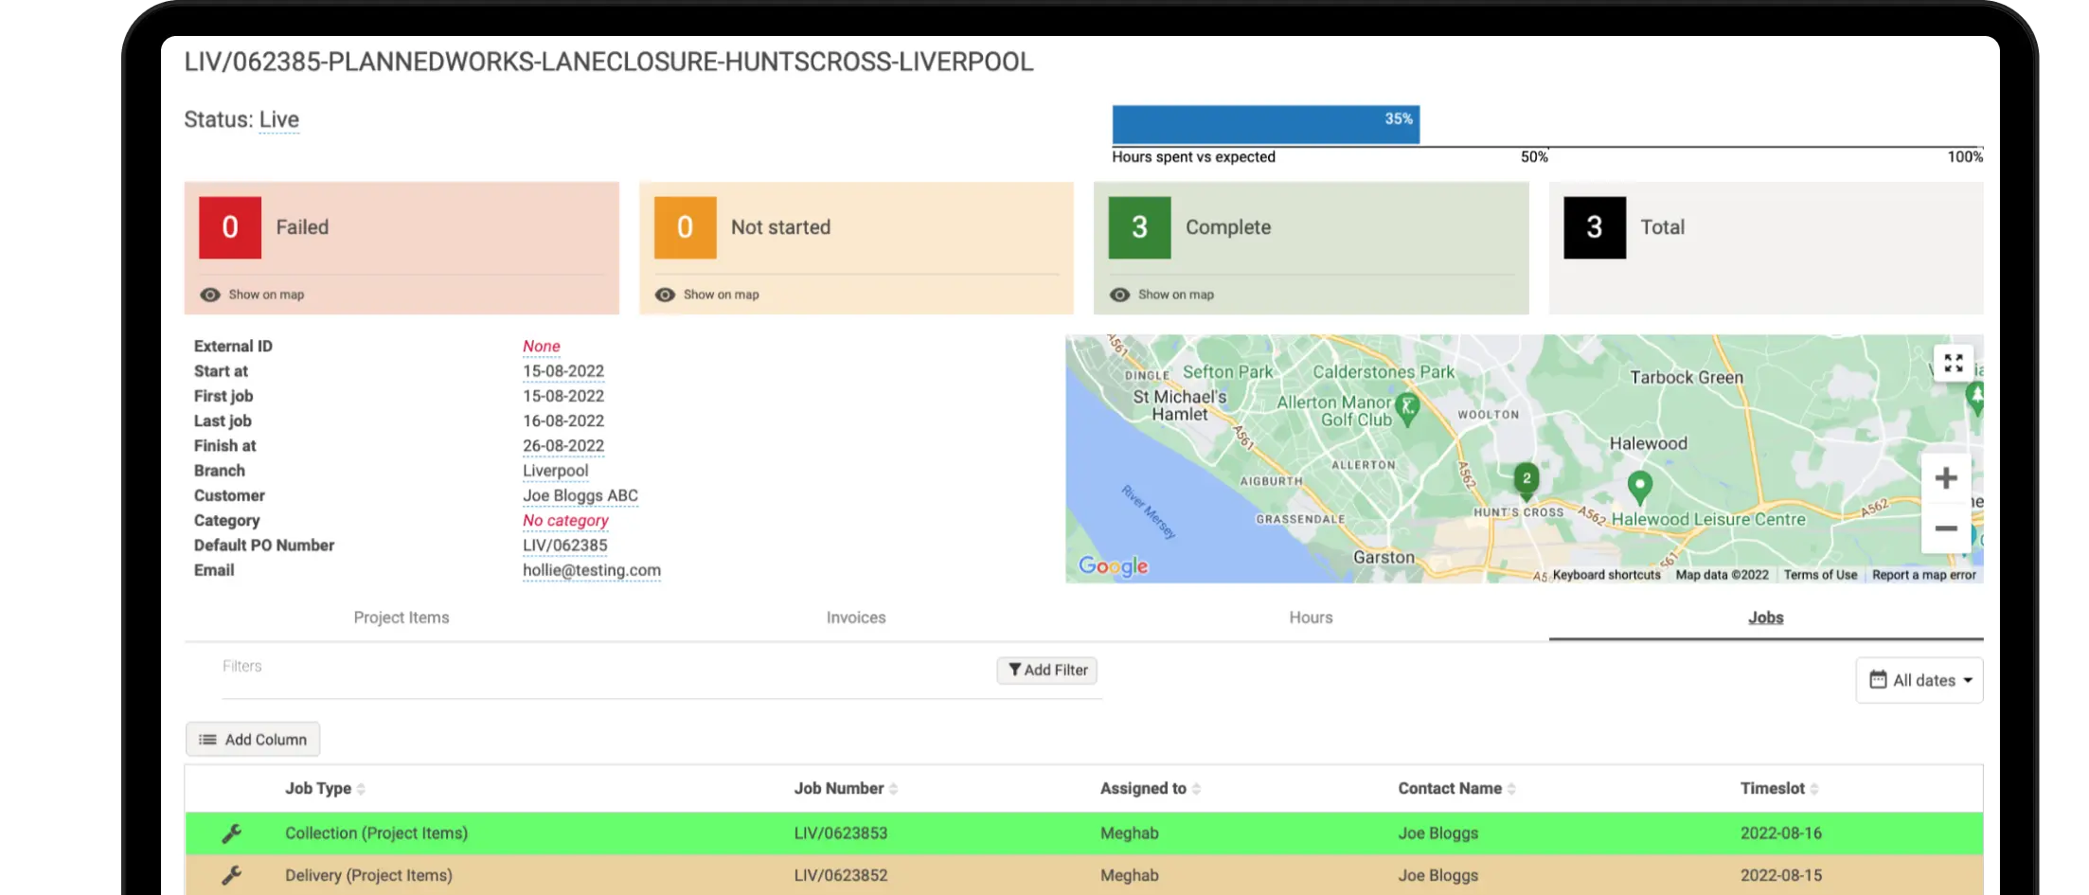Zoom in on the map

click(1946, 478)
